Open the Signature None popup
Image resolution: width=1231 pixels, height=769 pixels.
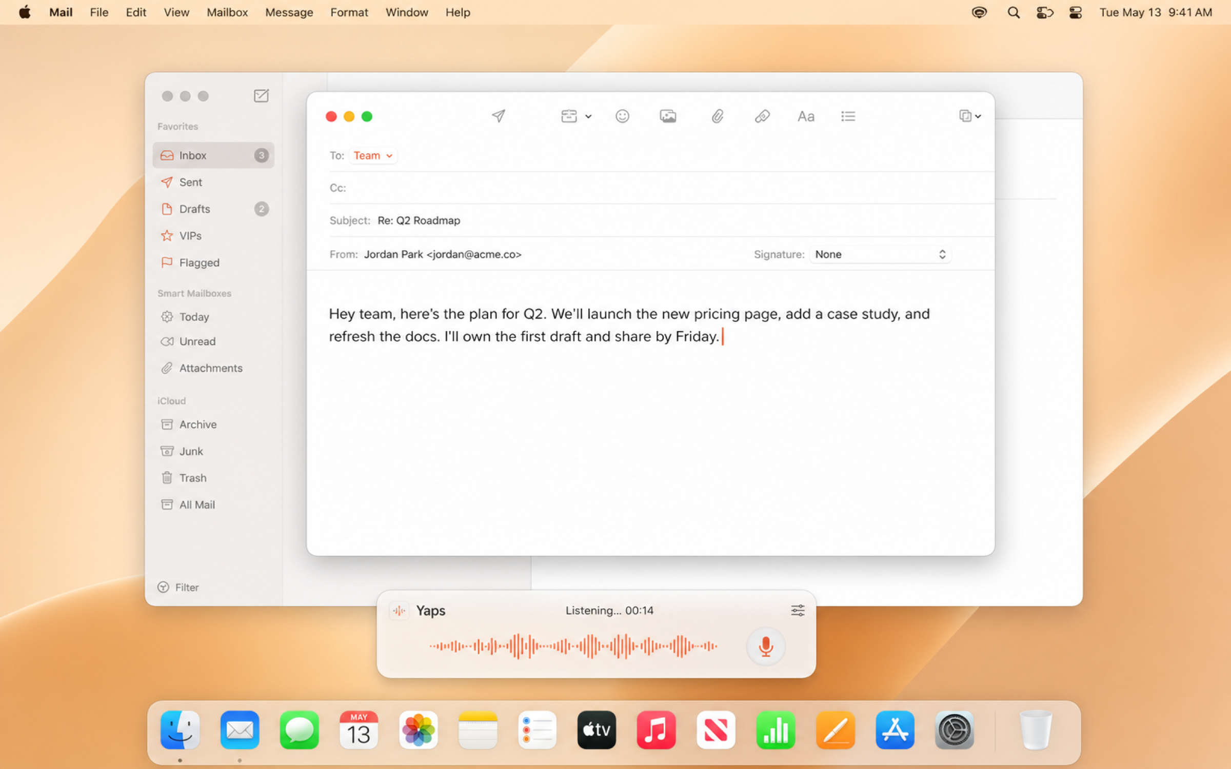pyautogui.click(x=880, y=254)
